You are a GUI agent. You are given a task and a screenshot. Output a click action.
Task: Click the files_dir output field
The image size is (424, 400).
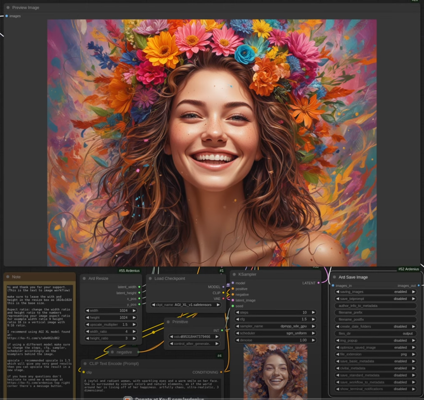tap(376, 333)
